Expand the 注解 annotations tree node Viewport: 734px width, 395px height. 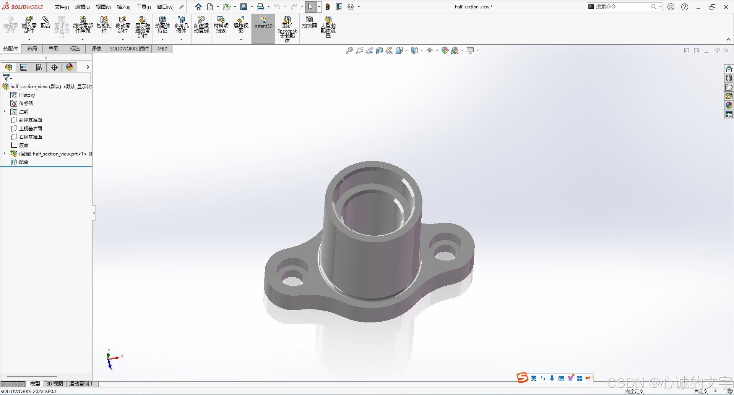pos(5,112)
